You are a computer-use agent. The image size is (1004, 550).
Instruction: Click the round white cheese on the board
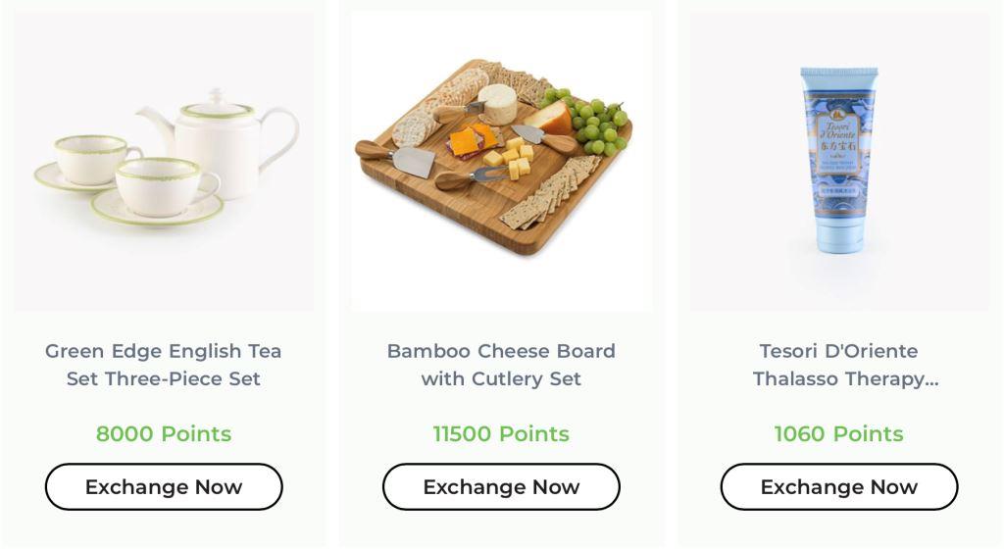497,104
